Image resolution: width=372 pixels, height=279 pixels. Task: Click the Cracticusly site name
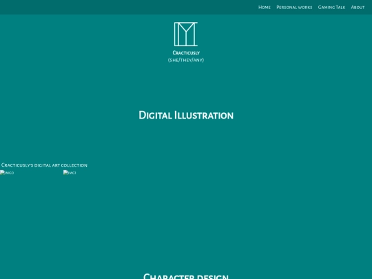tap(186, 52)
